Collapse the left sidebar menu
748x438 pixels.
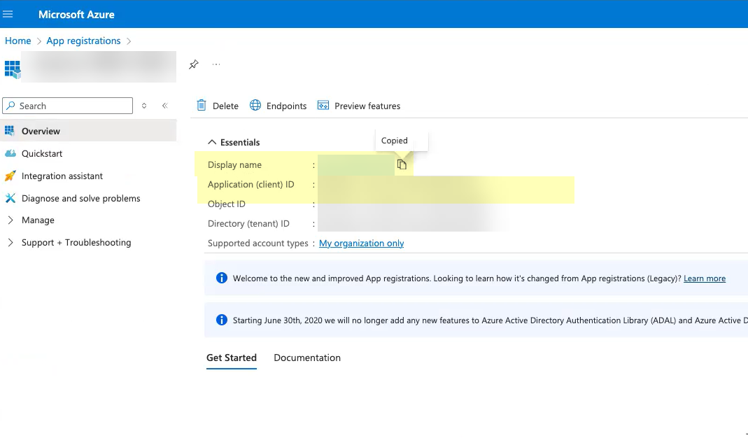click(165, 106)
